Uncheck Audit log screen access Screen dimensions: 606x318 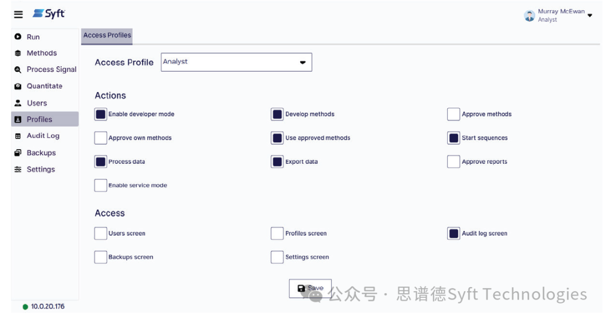[453, 233]
